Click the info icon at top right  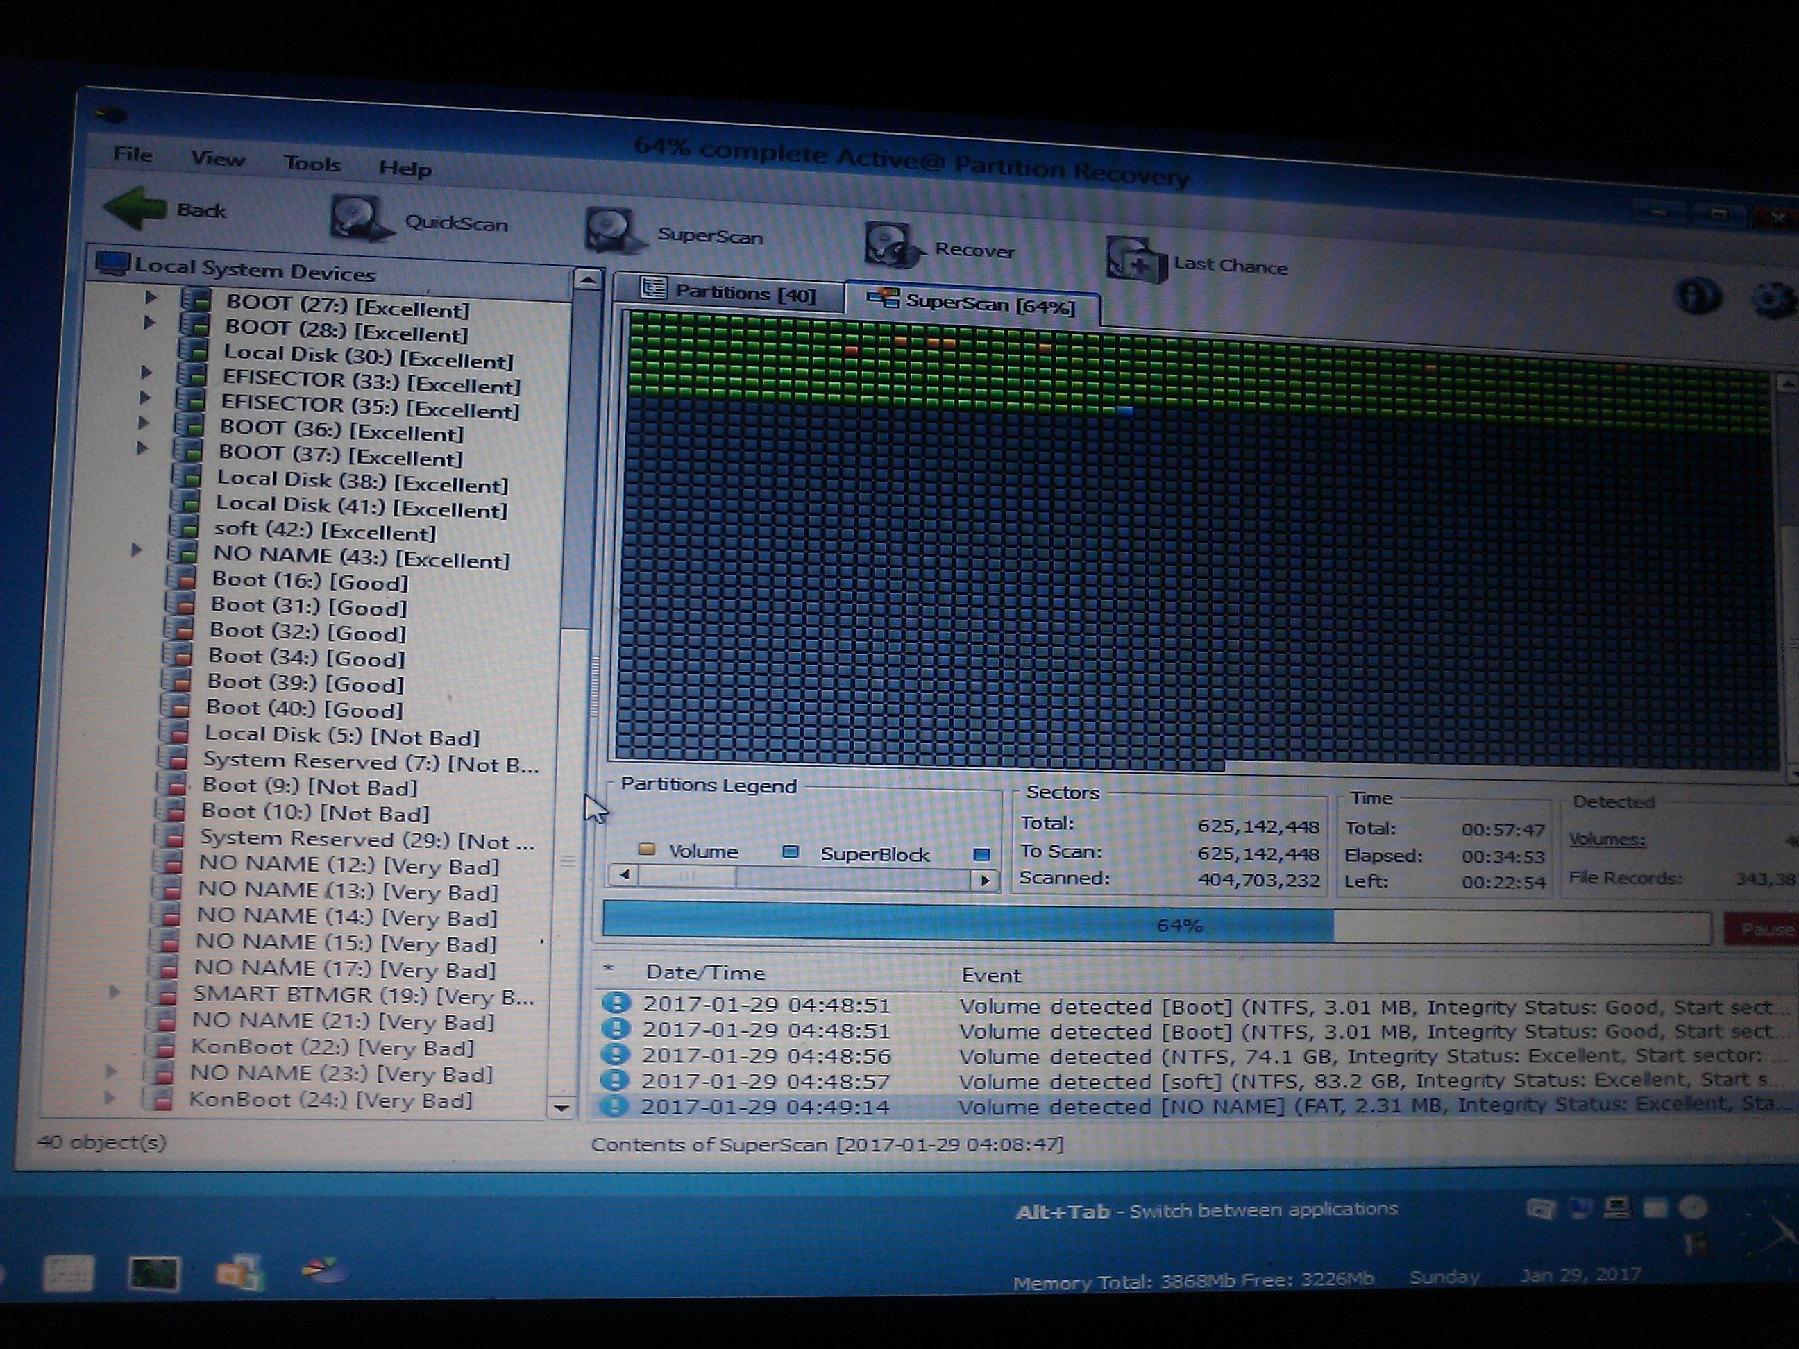[1698, 296]
